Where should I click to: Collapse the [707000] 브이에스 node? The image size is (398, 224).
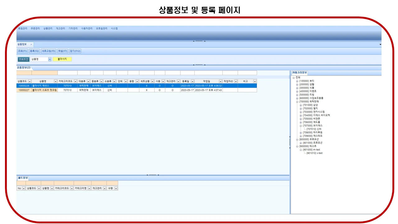[x=301, y=125]
